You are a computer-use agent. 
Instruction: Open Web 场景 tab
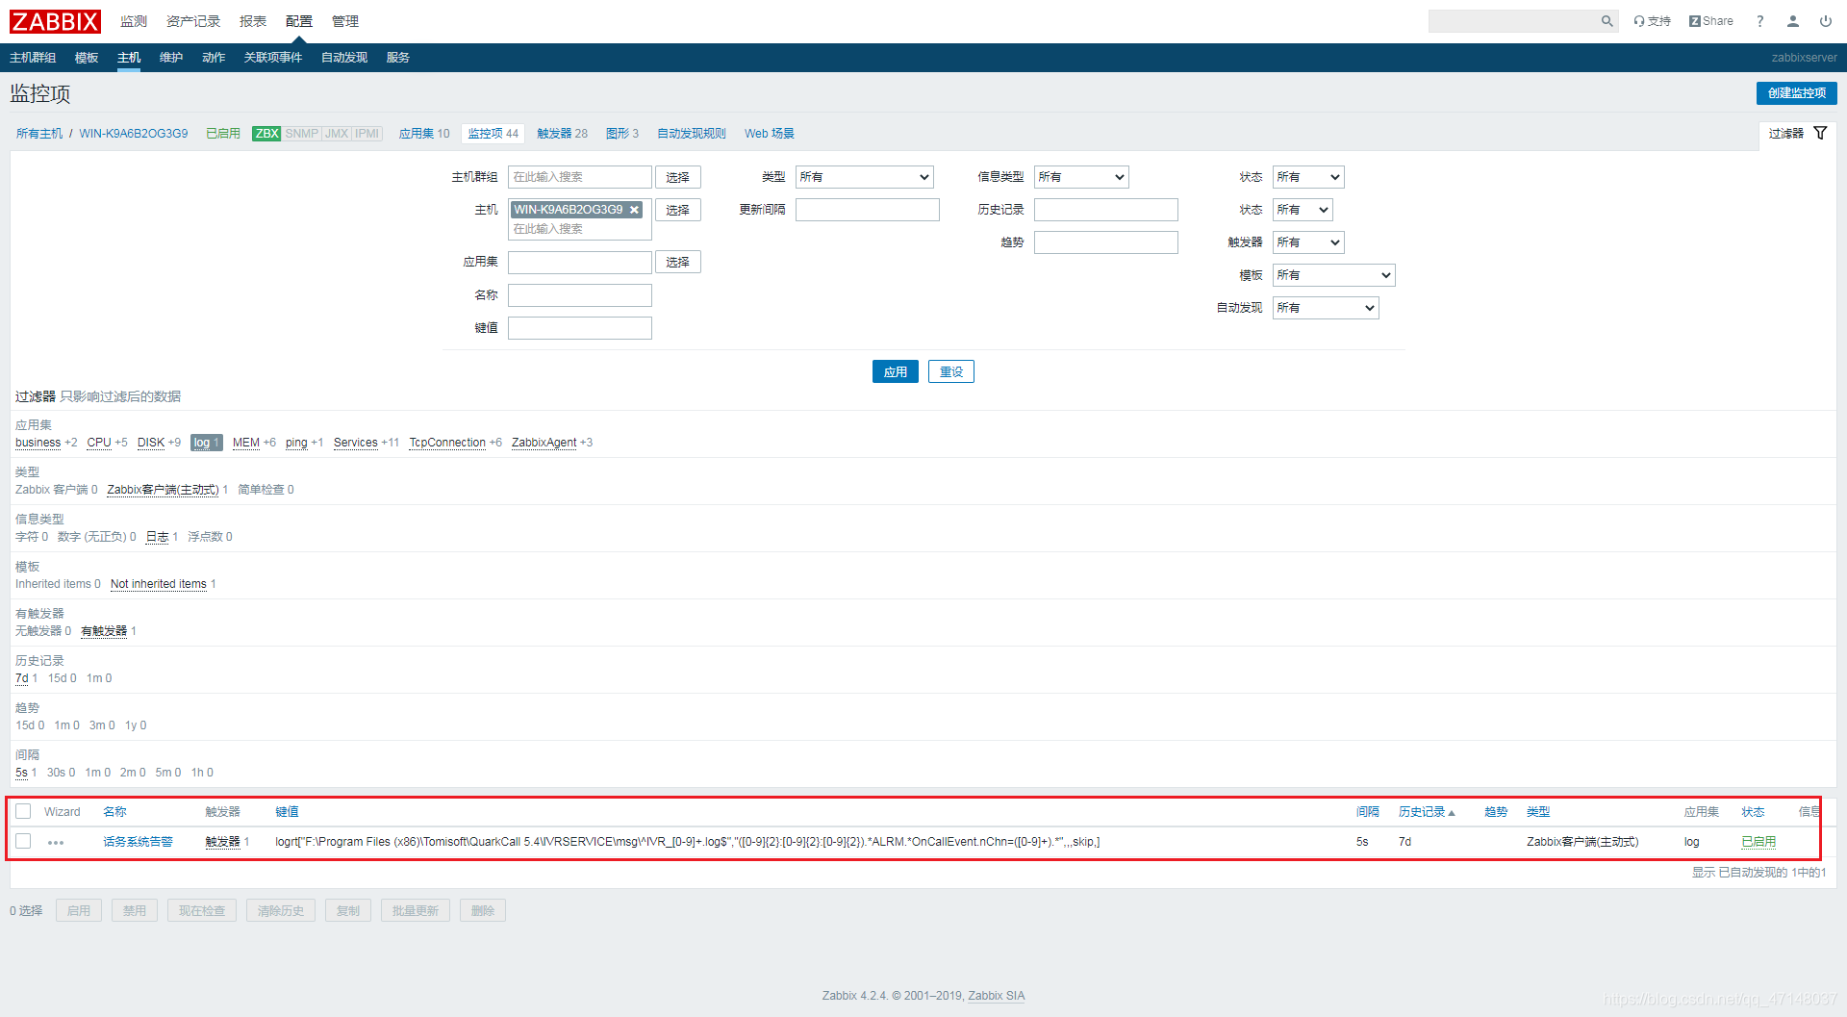coord(770,134)
